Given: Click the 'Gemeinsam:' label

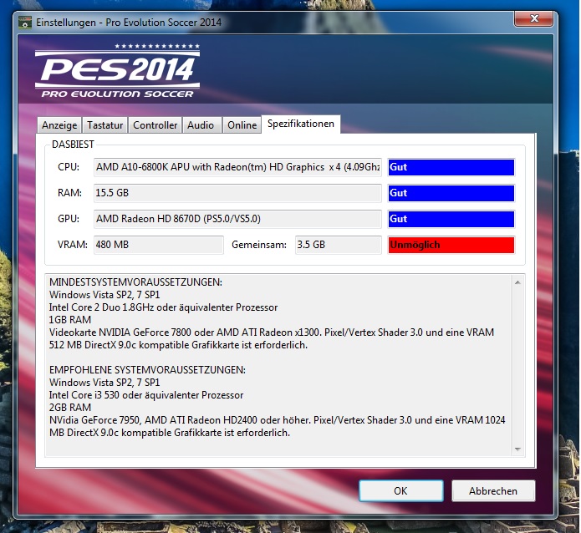Looking at the screenshot, I should 259,245.
